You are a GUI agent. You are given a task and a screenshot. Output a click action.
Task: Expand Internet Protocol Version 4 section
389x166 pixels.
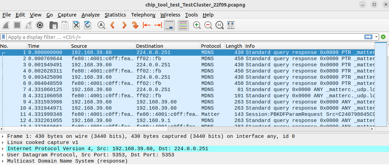click(3, 149)
